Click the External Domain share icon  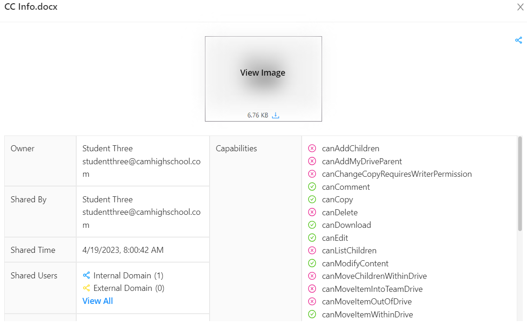pos(86,288)
